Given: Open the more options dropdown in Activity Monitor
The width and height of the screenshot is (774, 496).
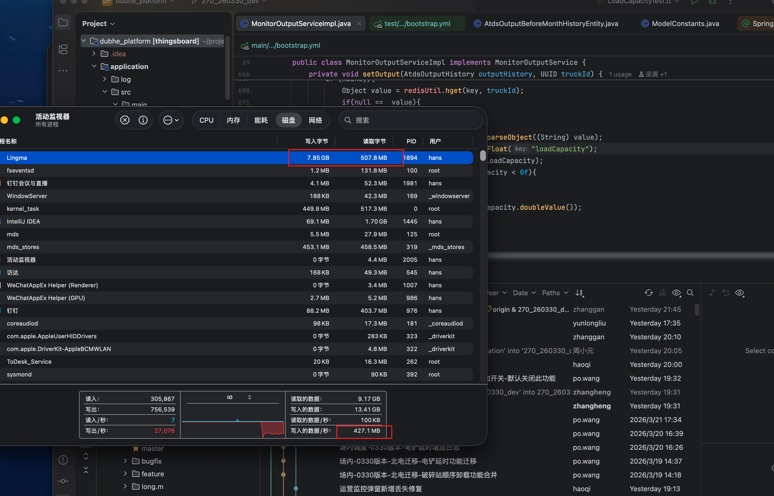Looking at the screenshot, I should [171, 120].
